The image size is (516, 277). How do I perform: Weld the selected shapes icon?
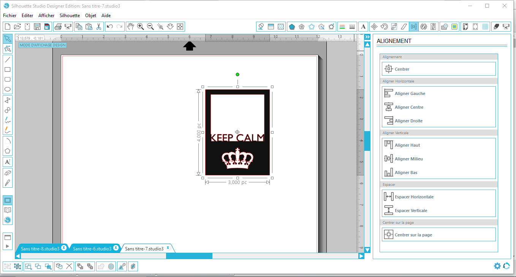pyautogui.click(x=101, y=266)
